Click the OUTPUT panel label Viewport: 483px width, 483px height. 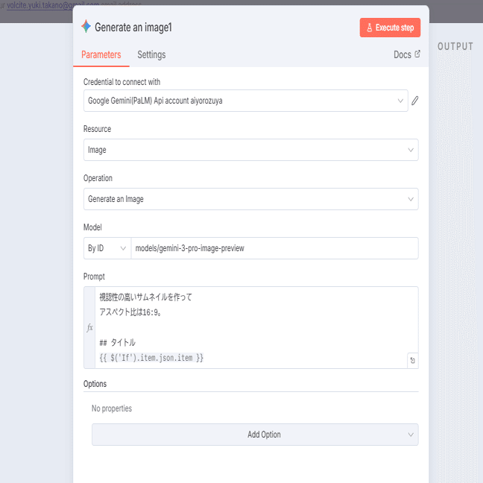(x=455, y=46)
